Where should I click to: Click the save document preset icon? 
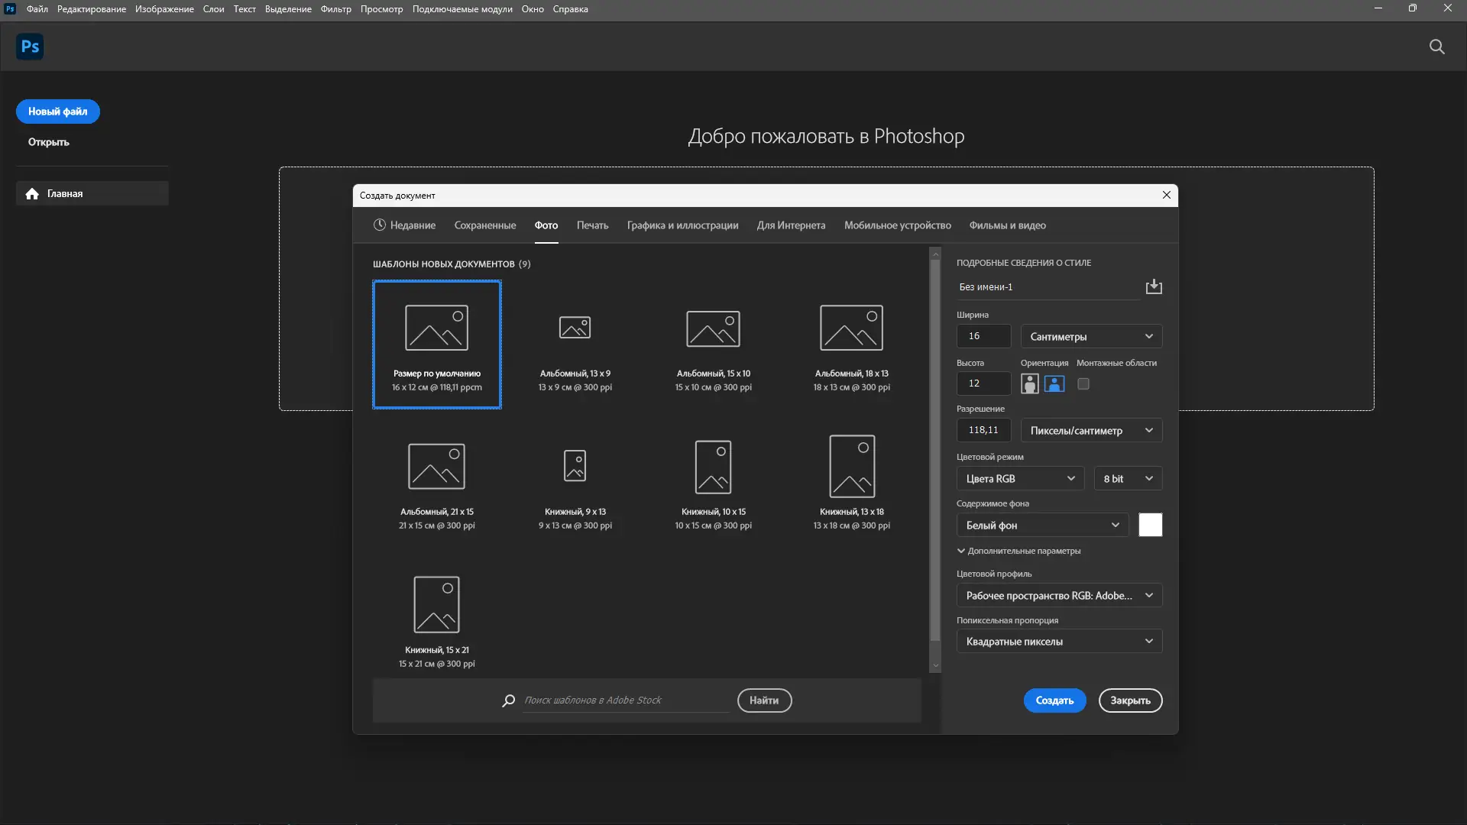point(1154,286)
